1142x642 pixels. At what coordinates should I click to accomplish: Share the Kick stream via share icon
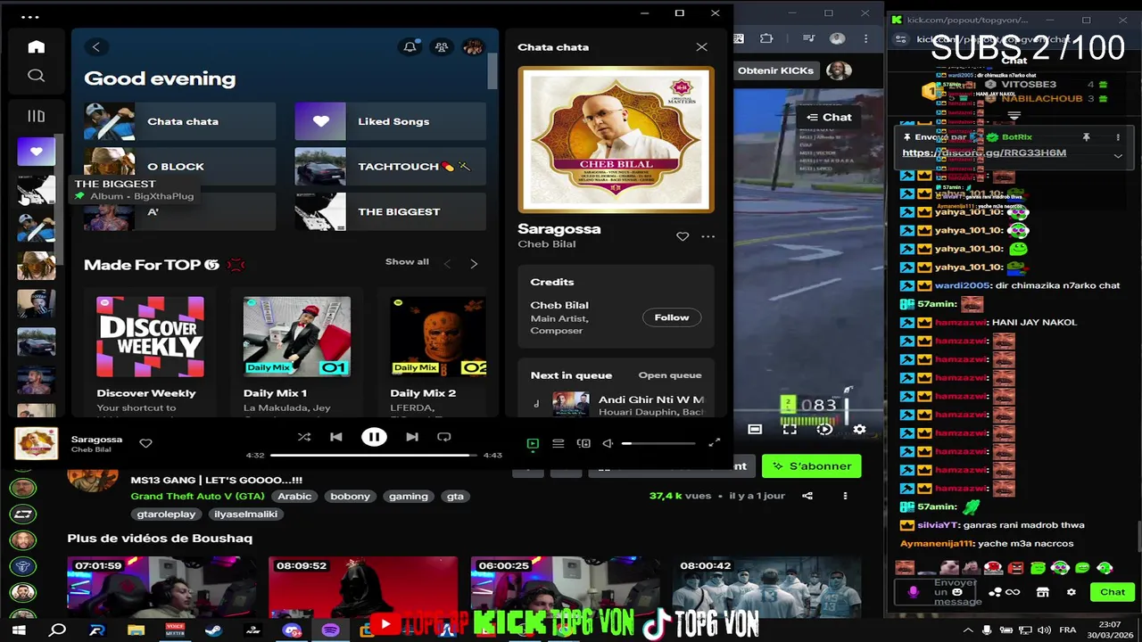click(807, 496)
